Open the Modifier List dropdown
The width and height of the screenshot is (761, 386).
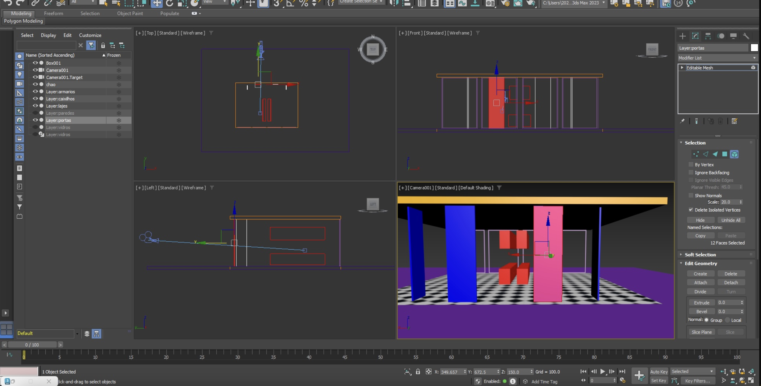[717, 58]
